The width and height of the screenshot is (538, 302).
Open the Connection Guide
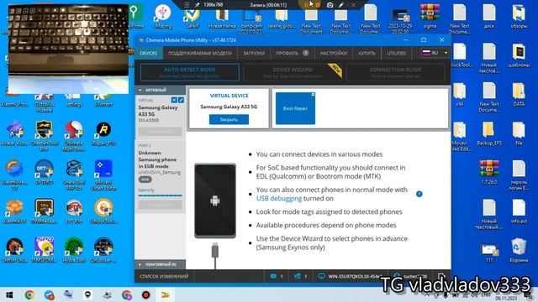pyautogui.click(x=395, y=72)
